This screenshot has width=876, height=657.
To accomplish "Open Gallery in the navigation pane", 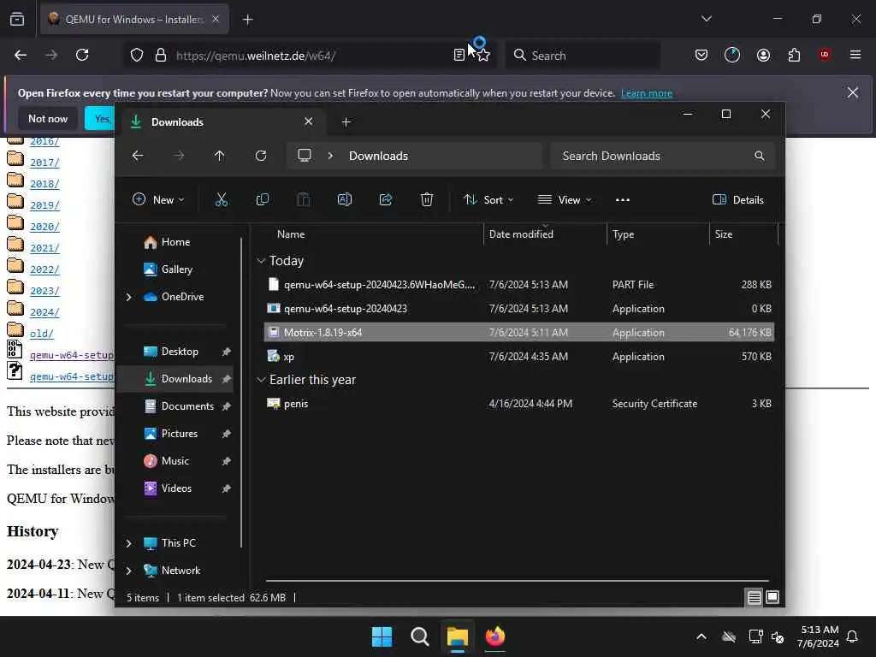I will pyautogui.click(x=176, y=269).
